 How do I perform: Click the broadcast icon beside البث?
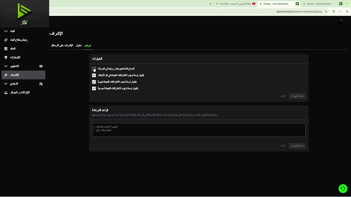click(x=6, y=31)
